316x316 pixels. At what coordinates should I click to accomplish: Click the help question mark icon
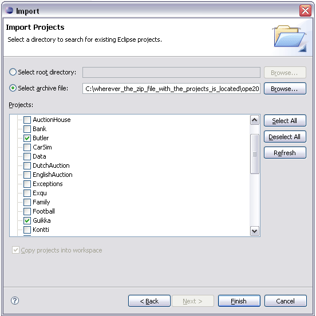click(x=15, y=301)
